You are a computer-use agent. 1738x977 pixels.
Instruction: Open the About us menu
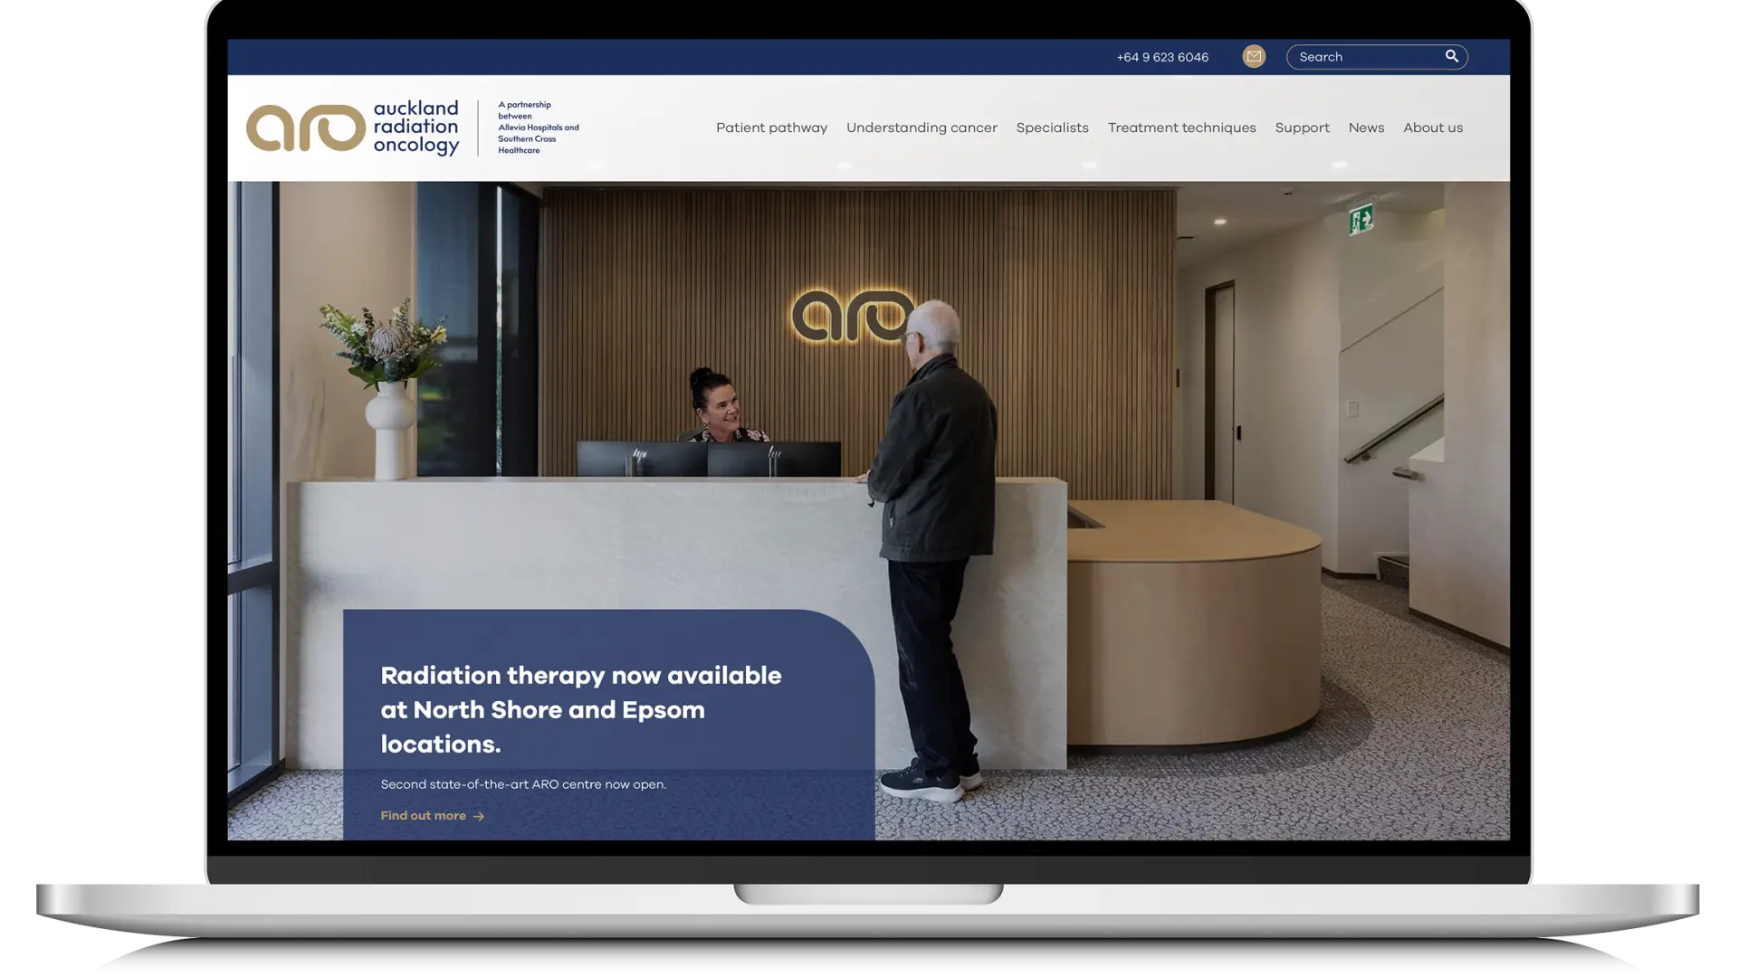click(x=1433, y=128)
